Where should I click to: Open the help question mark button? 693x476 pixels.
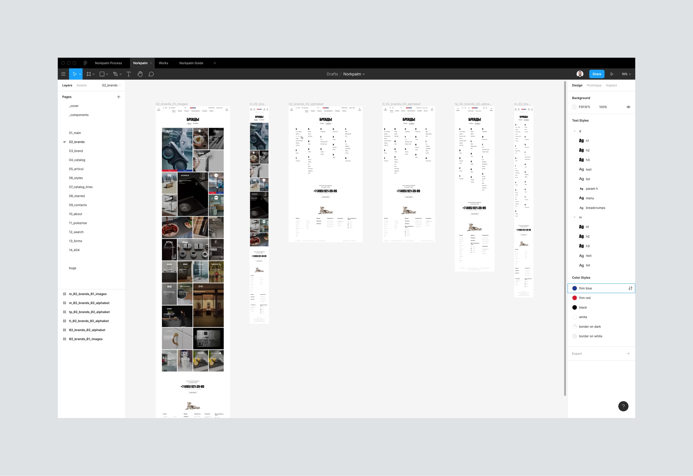tap(623, 406)
